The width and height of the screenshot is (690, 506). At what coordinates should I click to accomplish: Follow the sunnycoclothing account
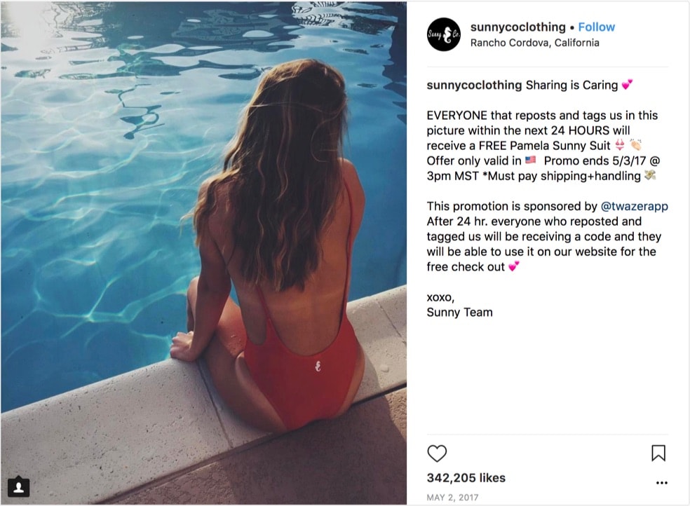(x=596, y=27)
